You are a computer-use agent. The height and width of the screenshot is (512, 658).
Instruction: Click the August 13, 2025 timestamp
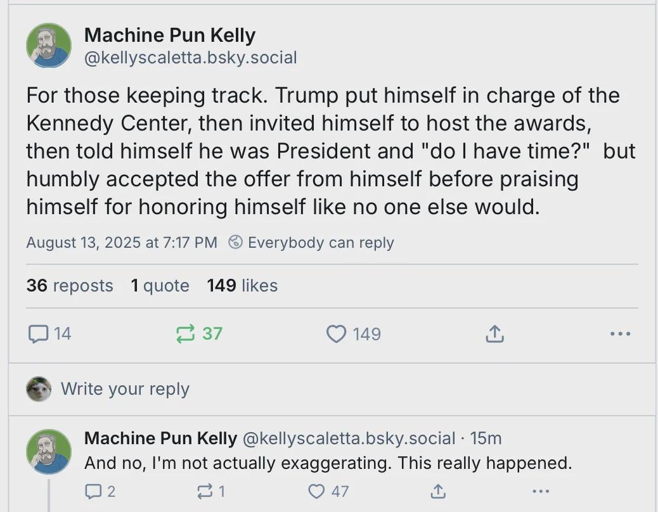[122, 243]
